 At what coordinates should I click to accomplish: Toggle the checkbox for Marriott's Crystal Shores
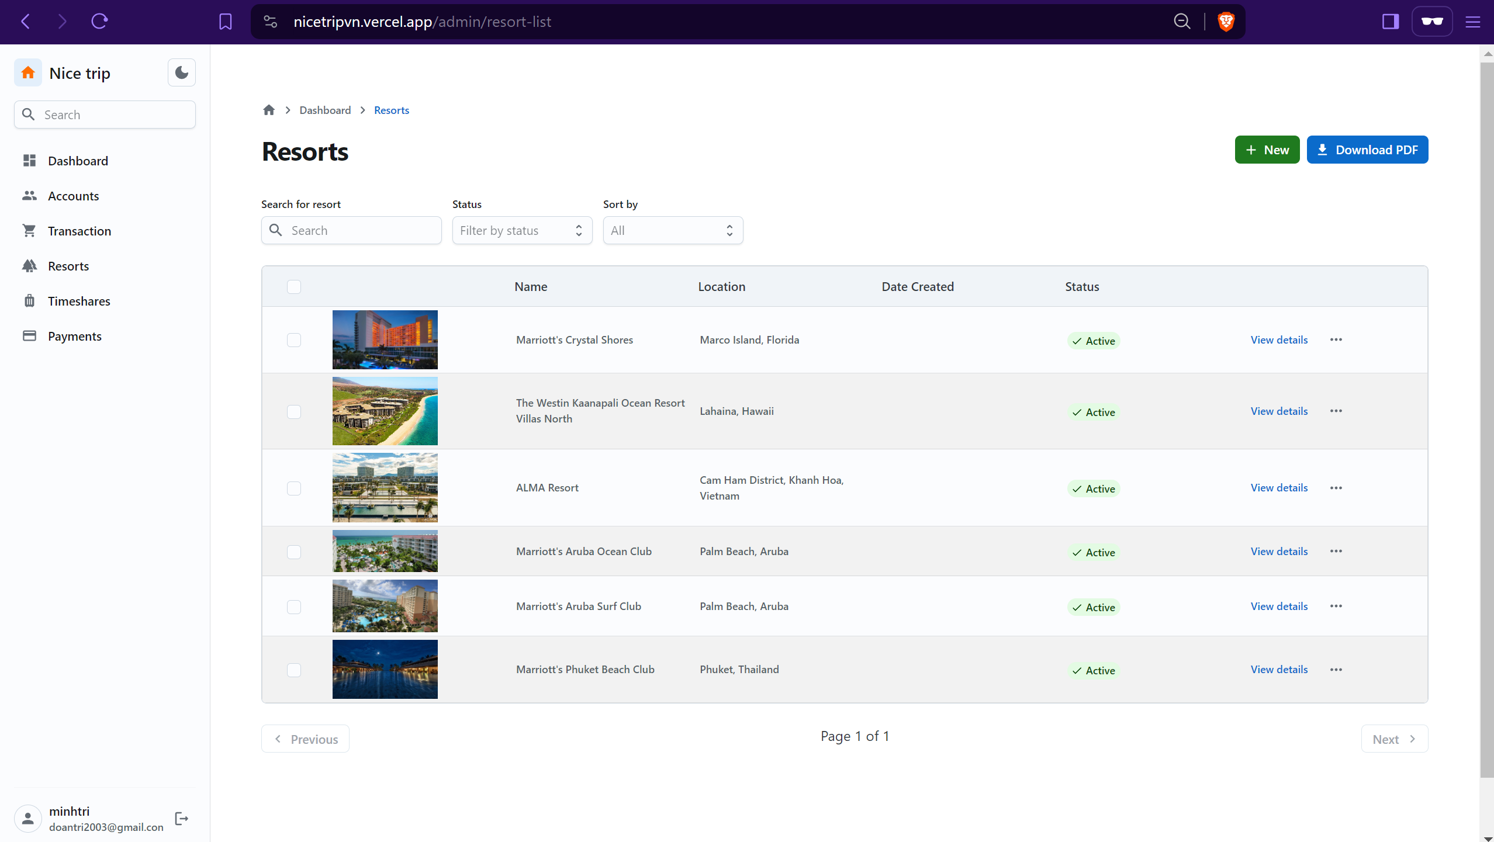pos(293,339)
